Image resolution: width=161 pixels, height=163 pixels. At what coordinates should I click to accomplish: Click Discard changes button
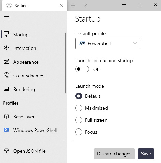point(114,154)
